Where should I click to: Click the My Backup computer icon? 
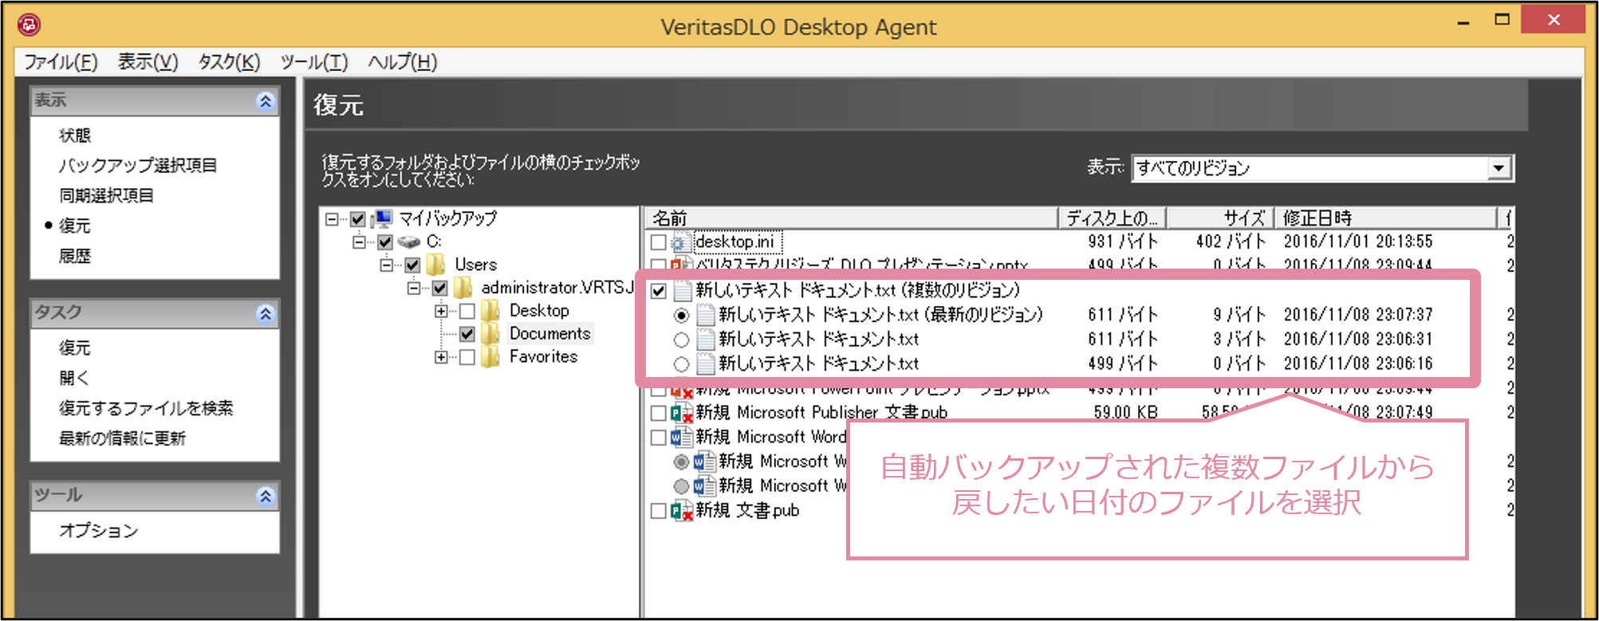(382, 218)
